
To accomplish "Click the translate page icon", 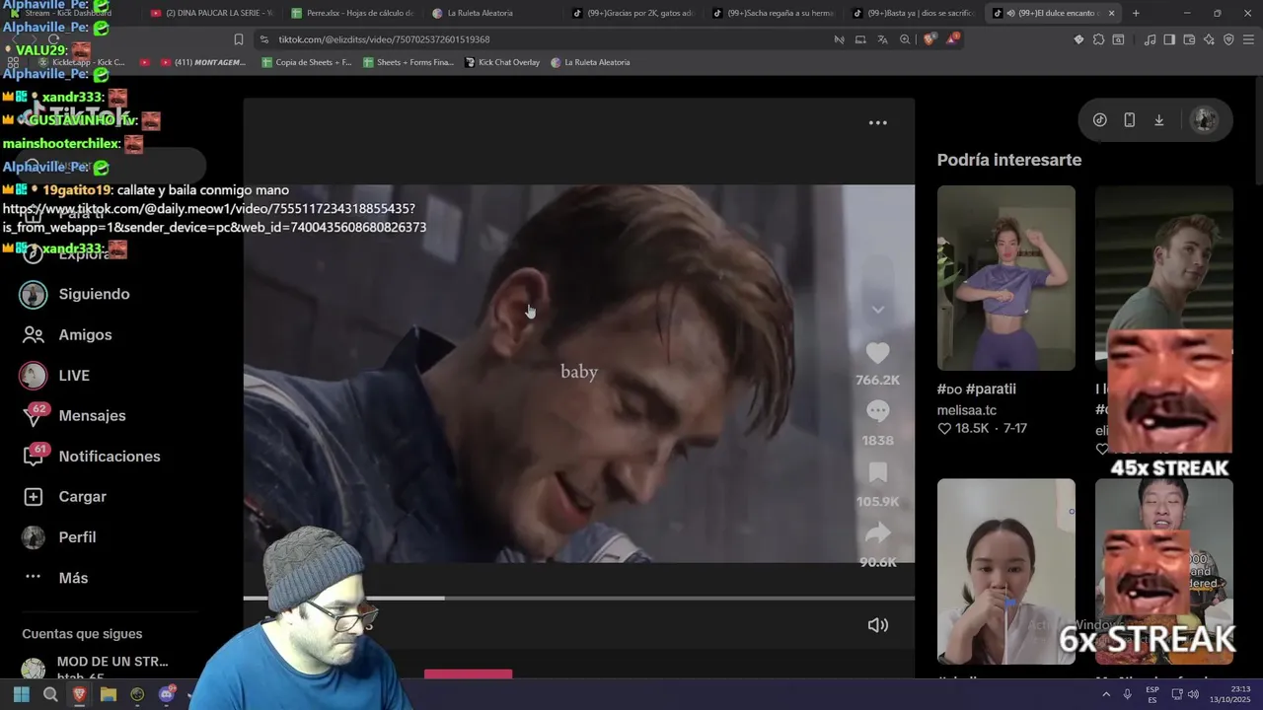I will coord(882,39).
